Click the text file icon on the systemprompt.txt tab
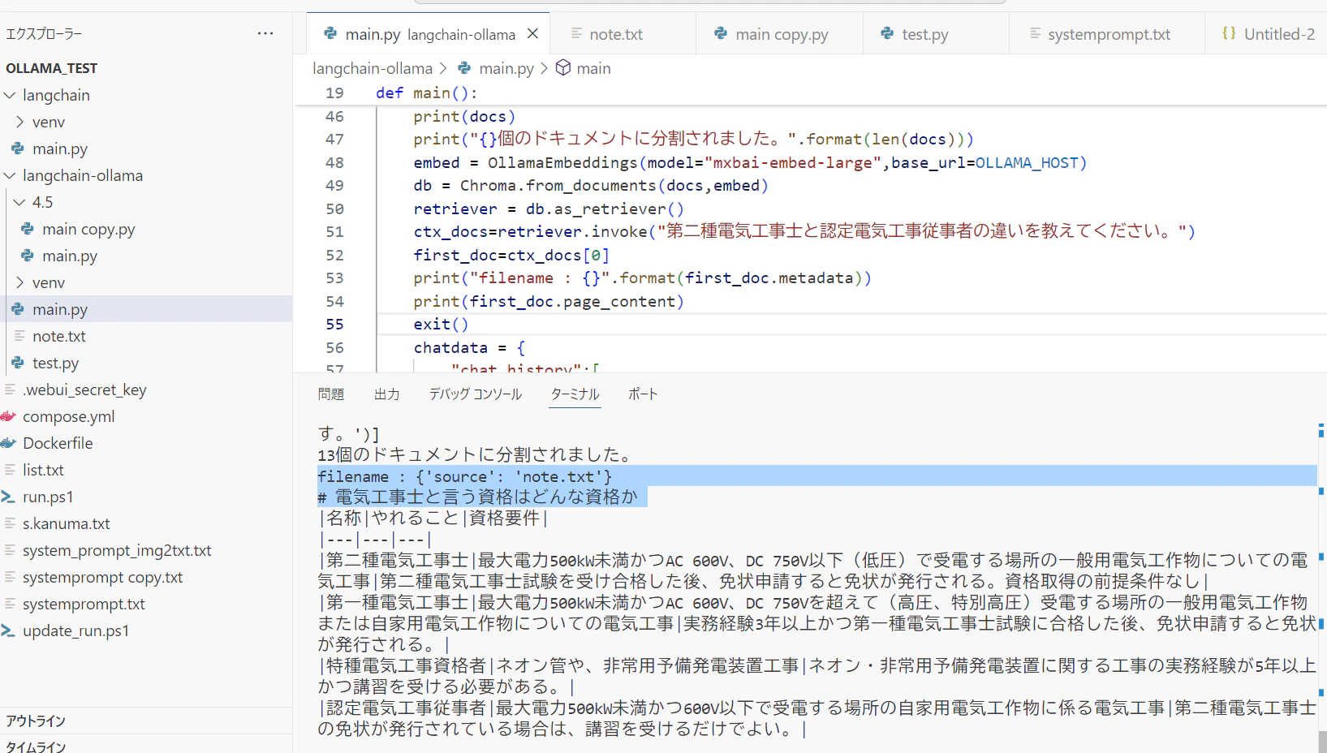 (1035, 33)
